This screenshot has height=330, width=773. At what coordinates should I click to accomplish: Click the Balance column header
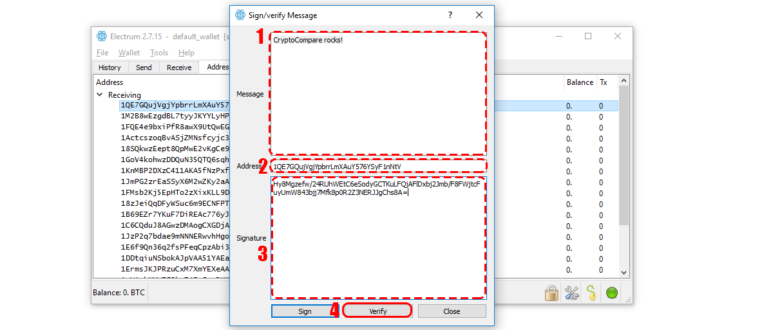tap(580, 82)
